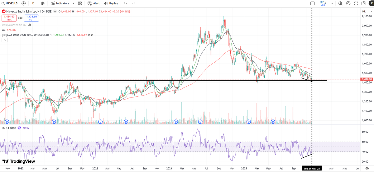Enter fullscreen mode
Viewport: 374px width, 172px height.
(356, 3)
